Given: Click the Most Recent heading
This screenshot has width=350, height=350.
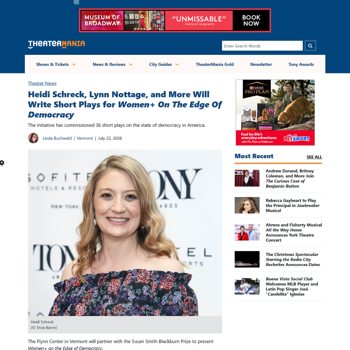Looking at the screenshot, I should pos(254,156).
